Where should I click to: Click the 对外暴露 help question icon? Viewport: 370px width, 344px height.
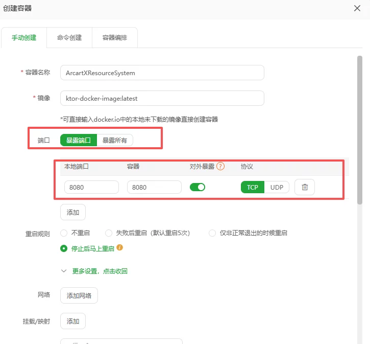[220, 166]
